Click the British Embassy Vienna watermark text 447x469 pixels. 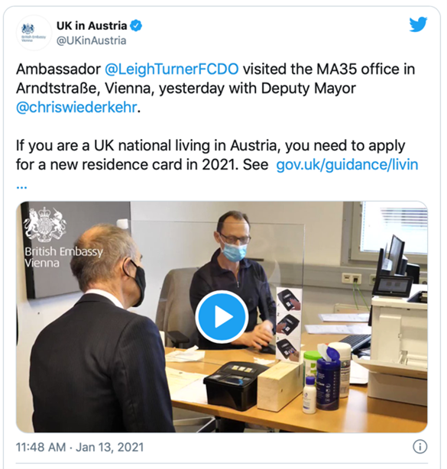[x=63, y=257]
